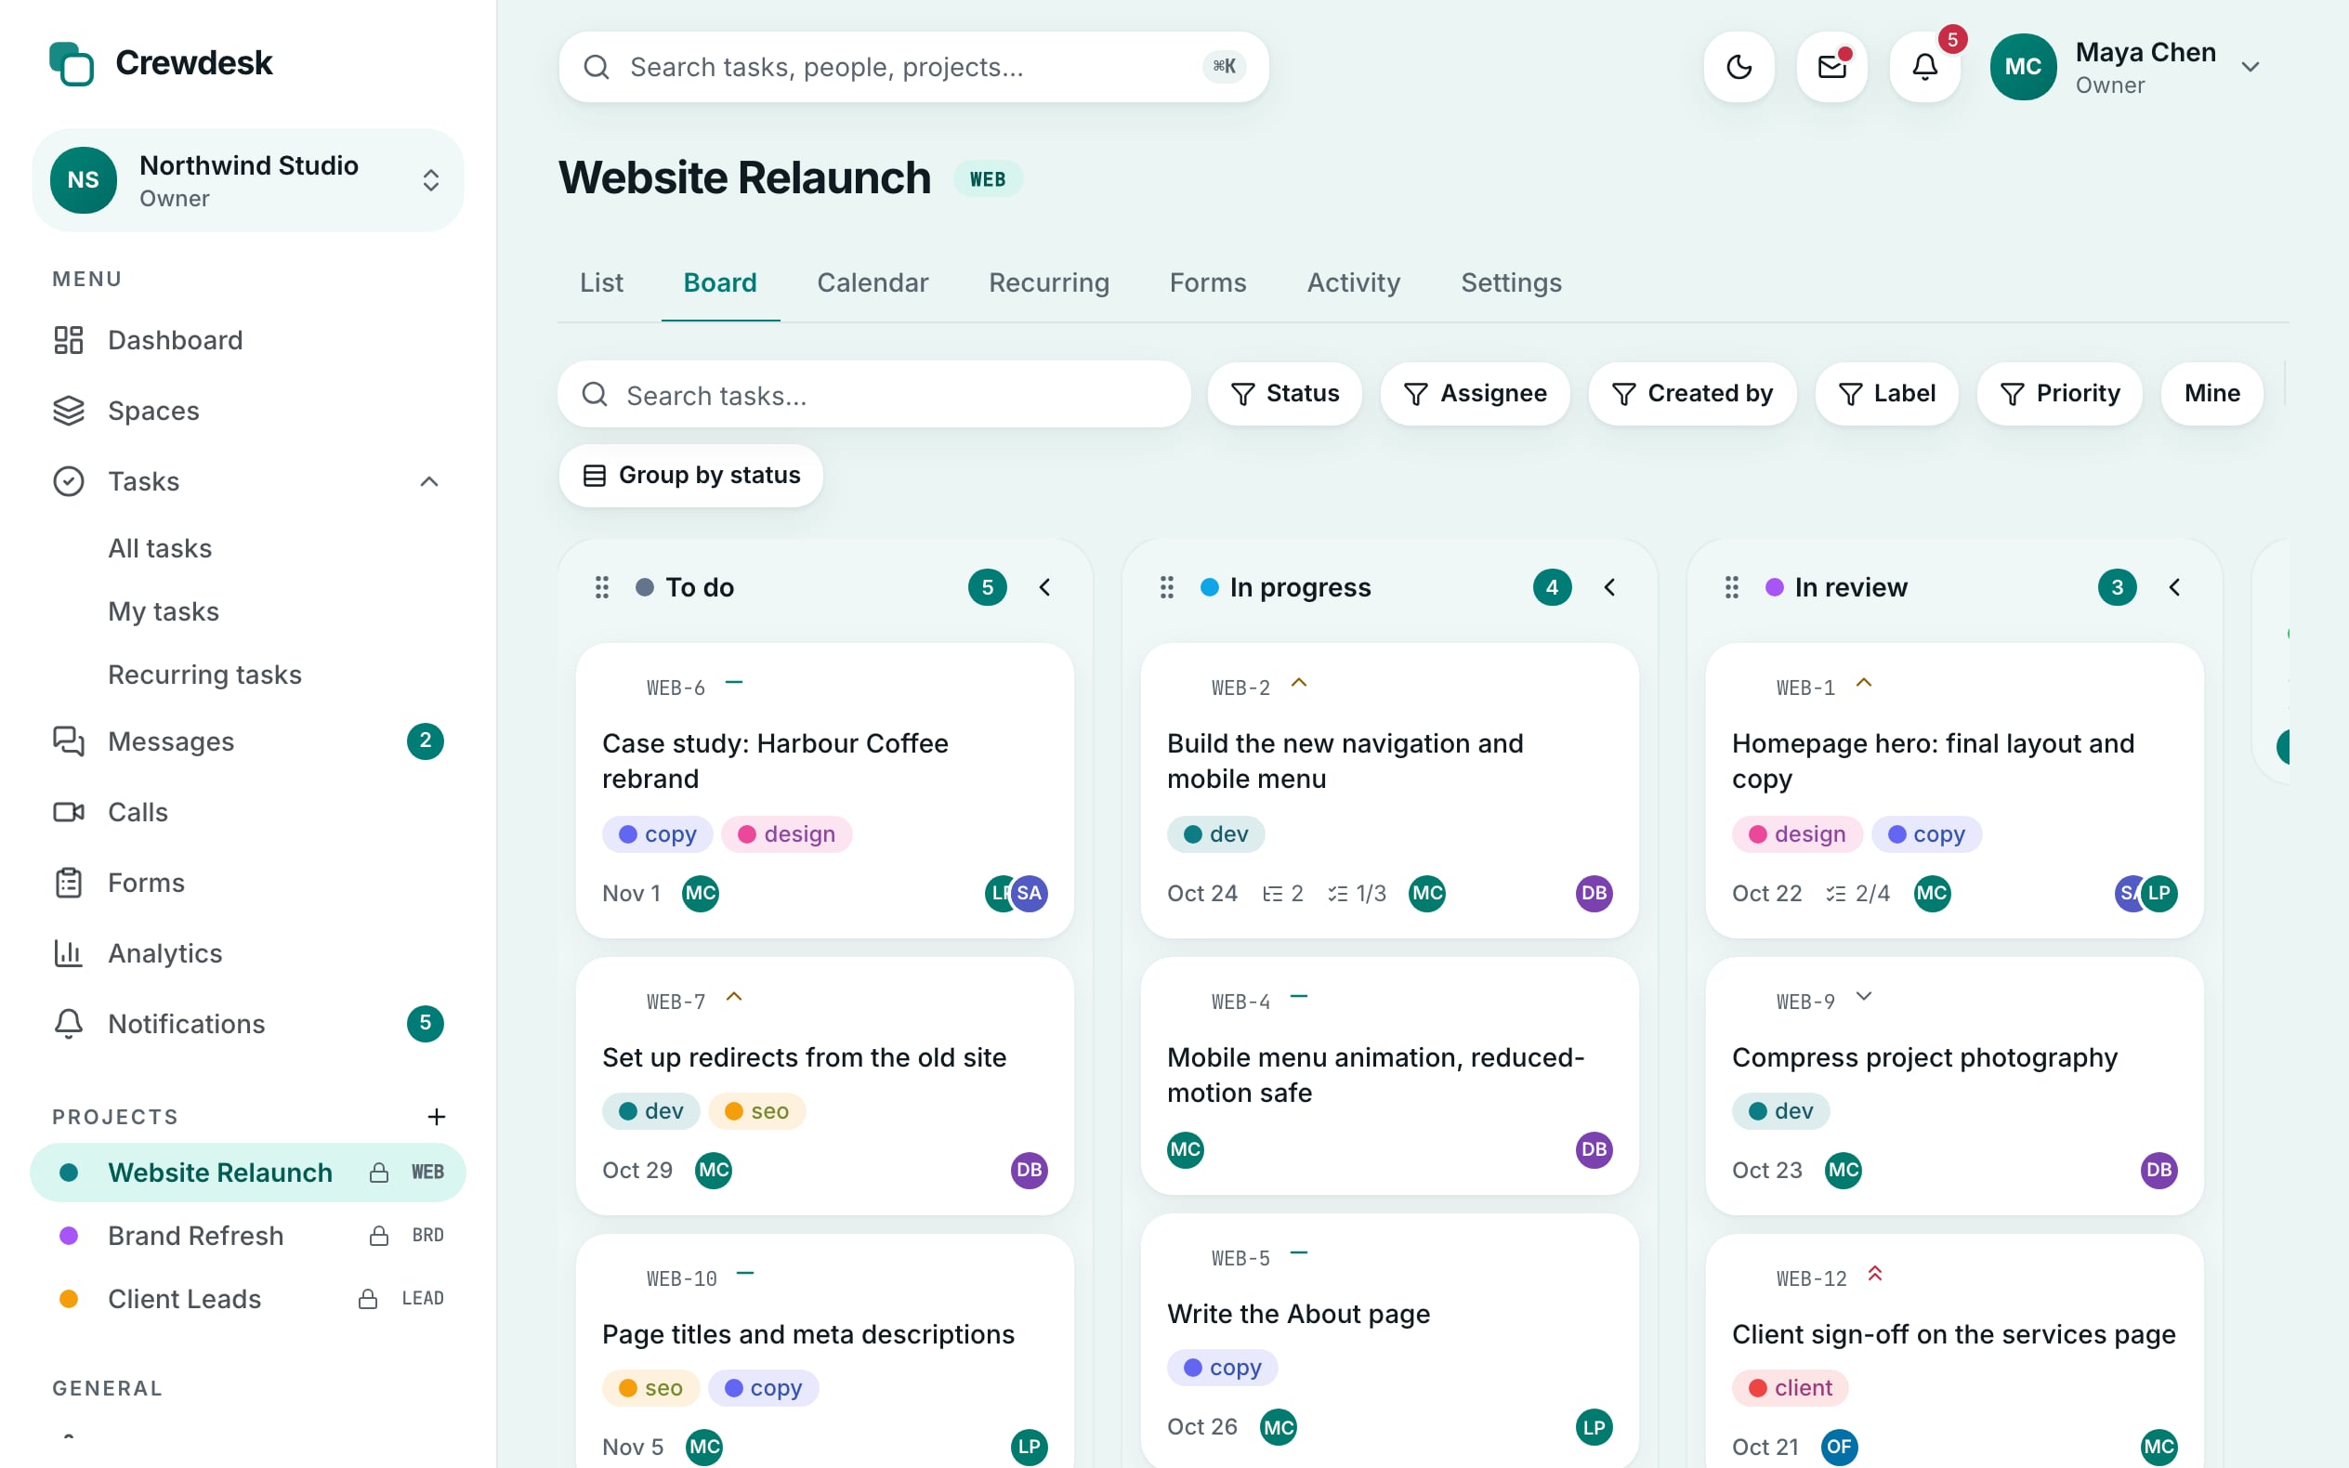Open notifications bell in header
Viewport: 2349px width, 1468px height.
tap(1924, 66)
